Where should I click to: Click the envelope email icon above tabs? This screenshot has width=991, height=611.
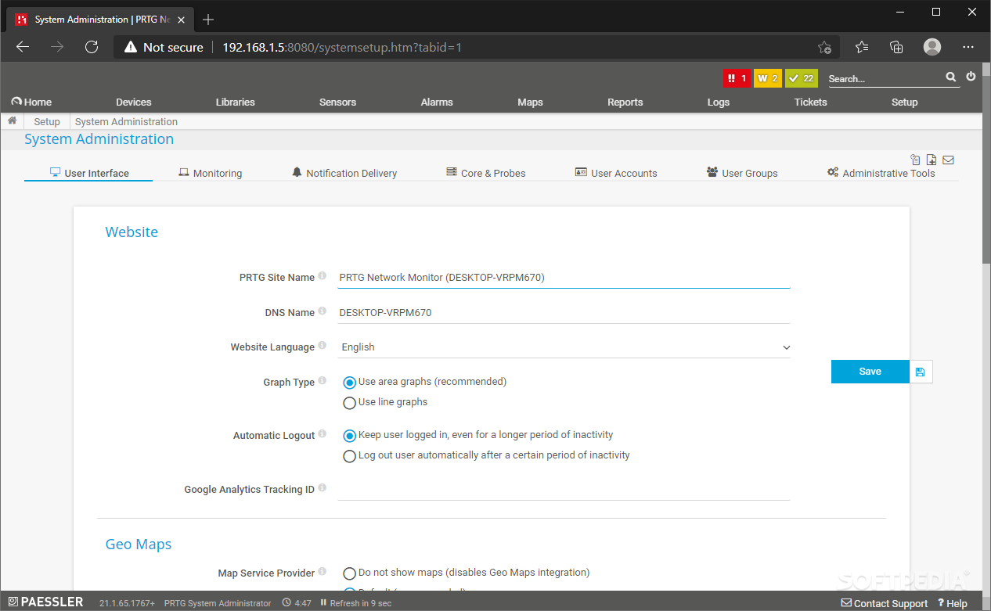coord(948,160)
